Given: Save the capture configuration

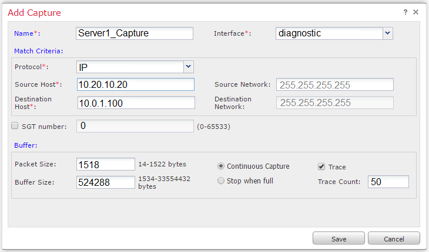Looking at the screenshot, I should (338, 239).
